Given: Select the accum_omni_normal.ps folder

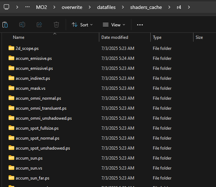Looking at the screenshot, I should pyautogui.click(x=38, y=98).
